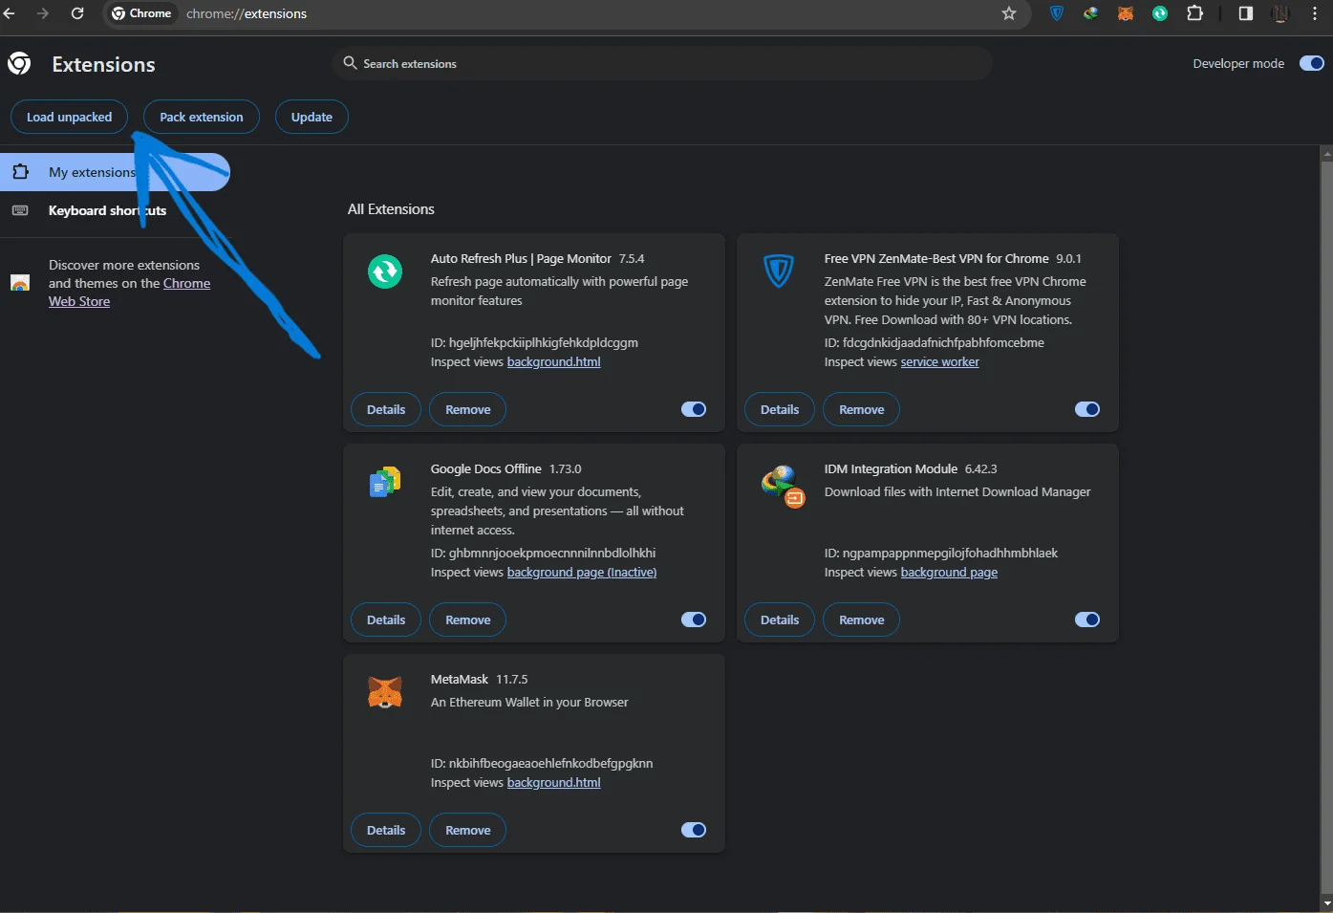
Task: Disable Auto Refresh Plus extension toggle
Action: [x=694, y=409]
